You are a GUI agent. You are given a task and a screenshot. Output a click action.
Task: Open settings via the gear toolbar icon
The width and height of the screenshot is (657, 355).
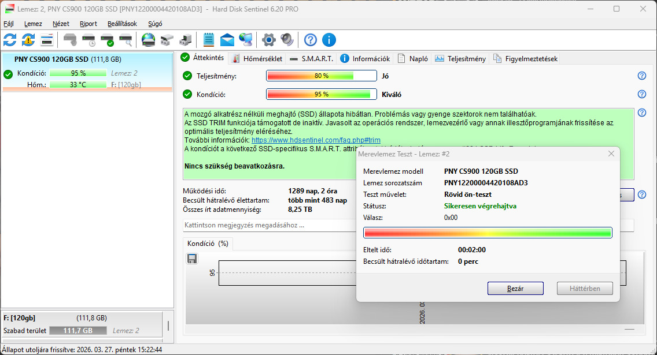(x=268, y=40)
